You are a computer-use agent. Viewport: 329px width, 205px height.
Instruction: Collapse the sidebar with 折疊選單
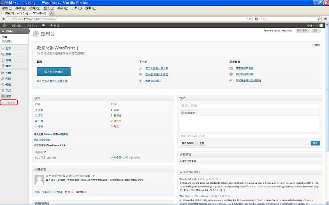(9, 102)
